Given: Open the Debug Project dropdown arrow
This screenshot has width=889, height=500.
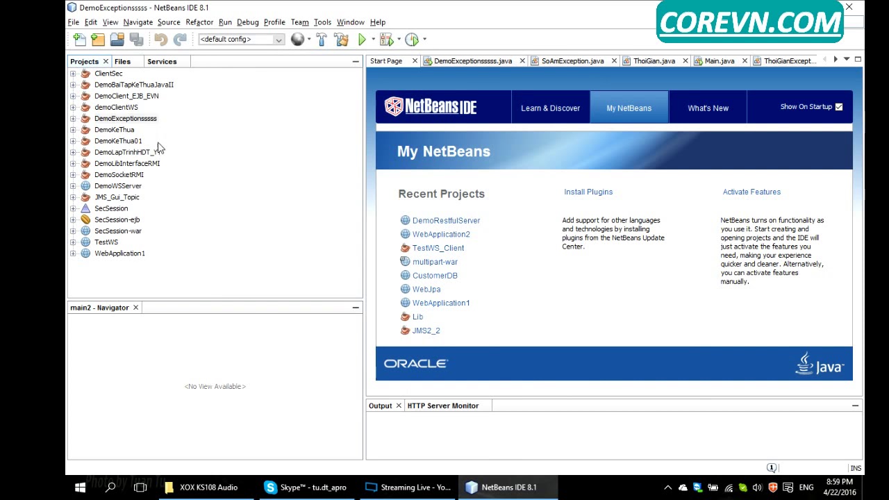Looking at the screenshot, I should click(x=399, y=40).
